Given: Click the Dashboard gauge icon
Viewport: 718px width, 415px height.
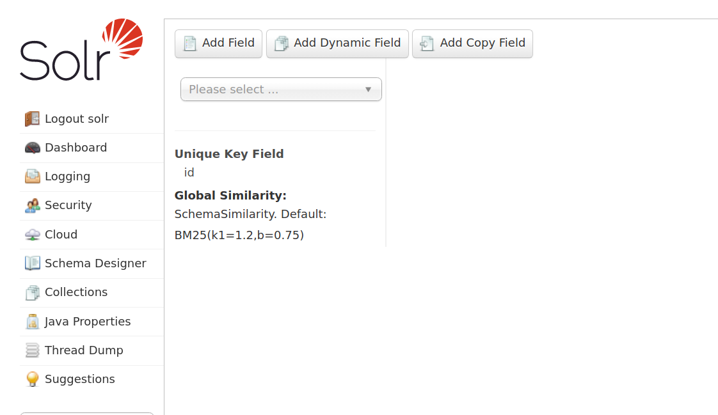Looking at the screenshot, I should click(33, 148).
